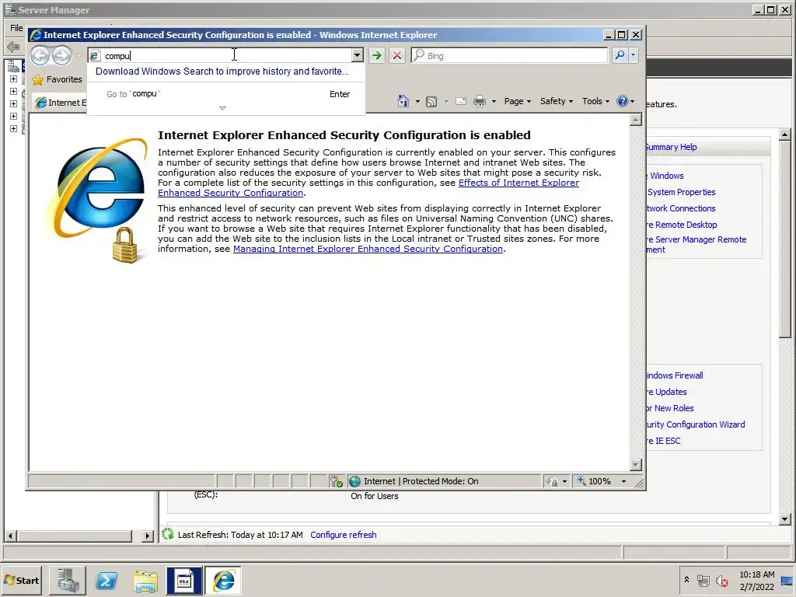Open the Home button dropdown arrow
The width and height of the screenshot is (796, 597).
(417, 102)
